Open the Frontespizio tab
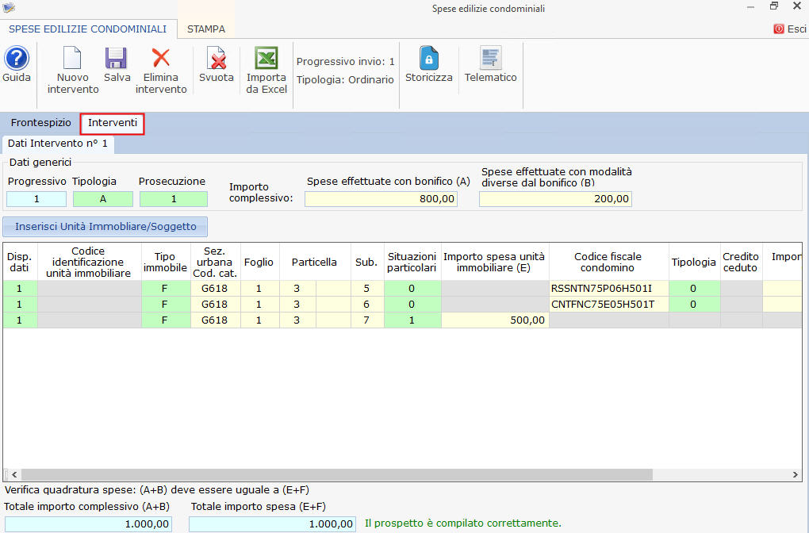 coord(40,123)
